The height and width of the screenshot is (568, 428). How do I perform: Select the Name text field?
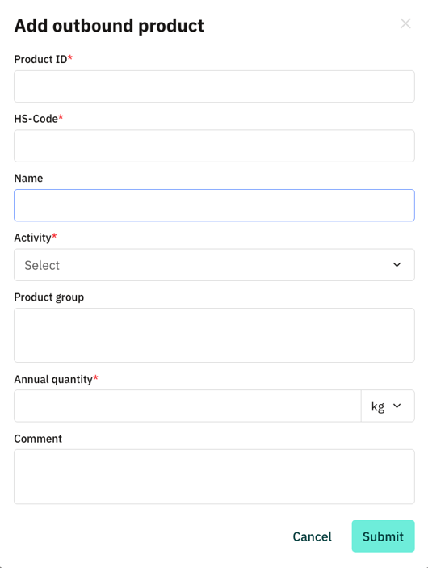pos(214,205)
